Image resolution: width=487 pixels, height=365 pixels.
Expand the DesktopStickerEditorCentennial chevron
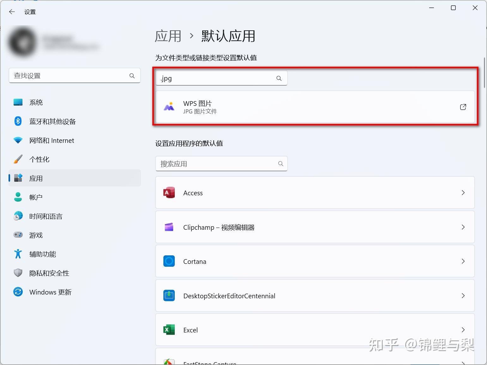[463, 296]
